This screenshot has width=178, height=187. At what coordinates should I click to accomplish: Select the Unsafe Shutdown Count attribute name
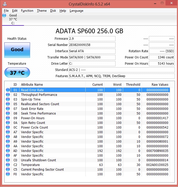coord(39,160)
